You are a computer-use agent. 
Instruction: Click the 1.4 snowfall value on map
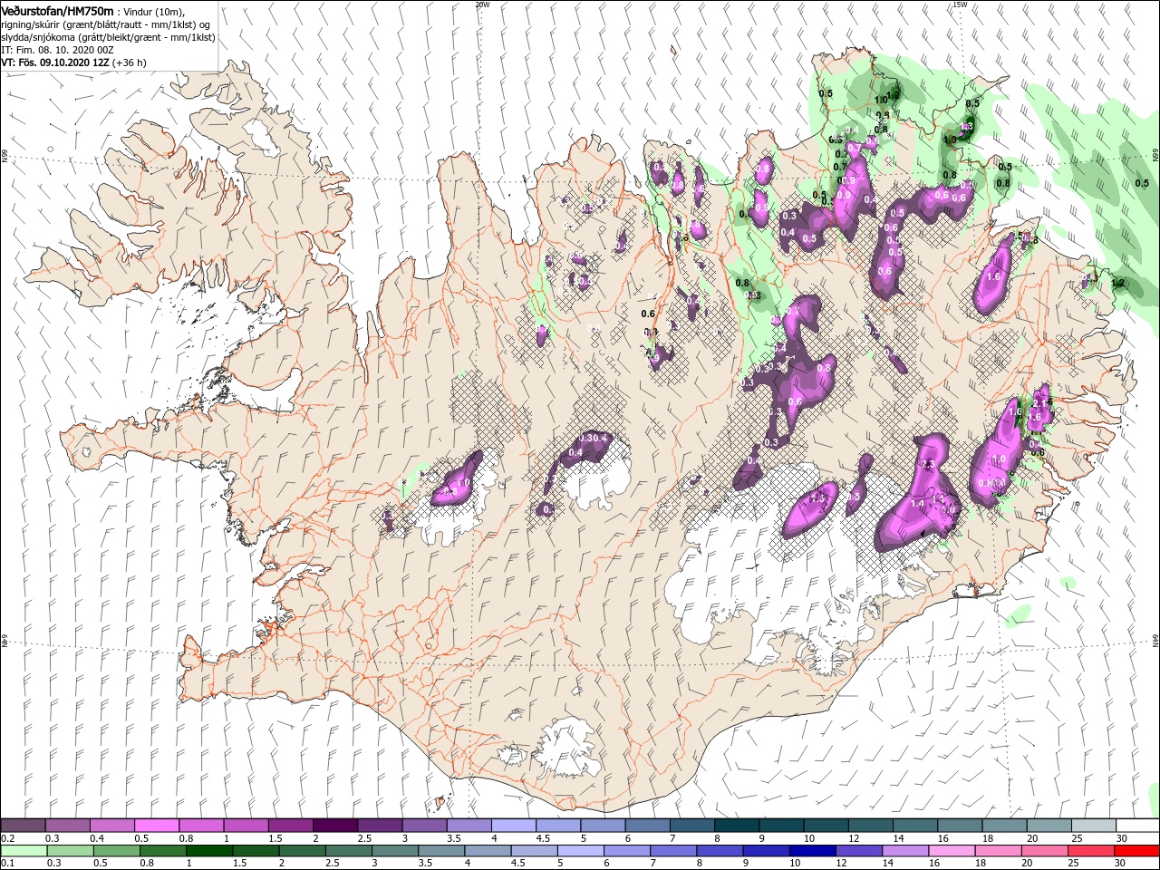pos(917,504)
